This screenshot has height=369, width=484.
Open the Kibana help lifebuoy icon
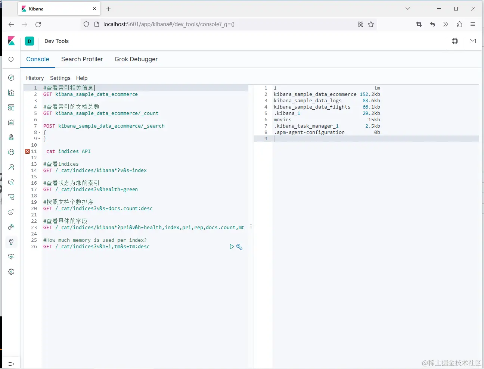[x=455, y=41]
